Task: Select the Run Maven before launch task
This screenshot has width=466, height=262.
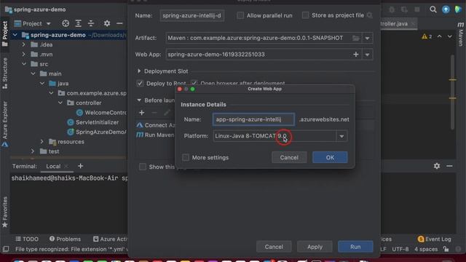Action: tap(155, 135)
